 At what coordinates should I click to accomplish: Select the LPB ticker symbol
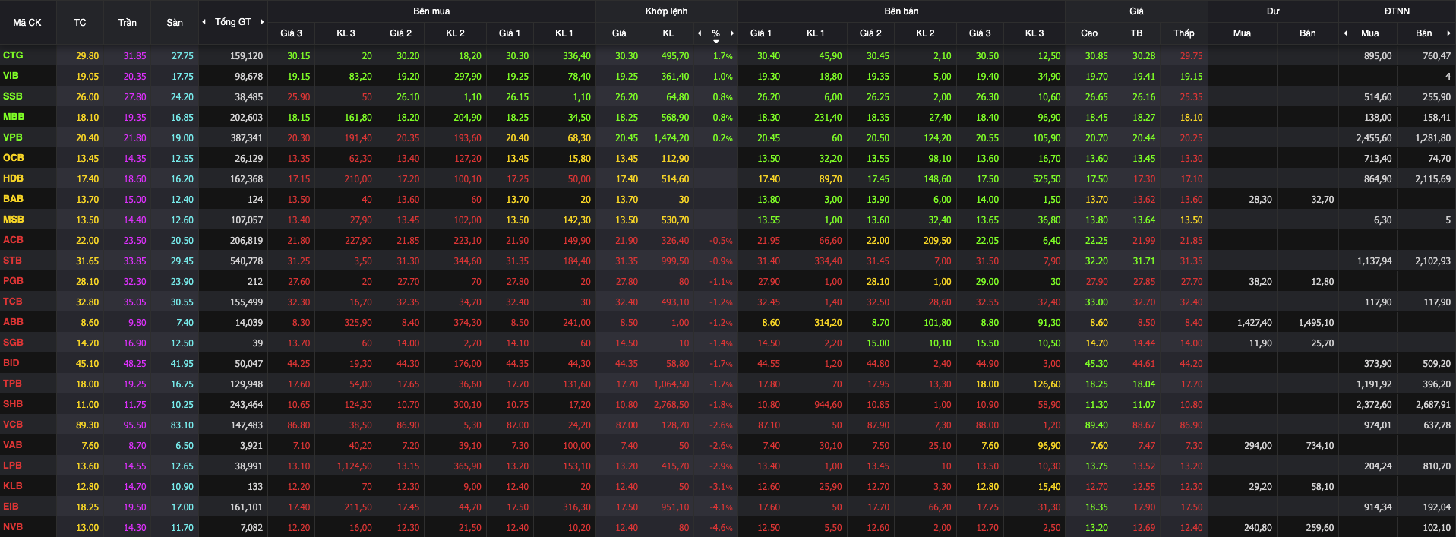[12, 466]
